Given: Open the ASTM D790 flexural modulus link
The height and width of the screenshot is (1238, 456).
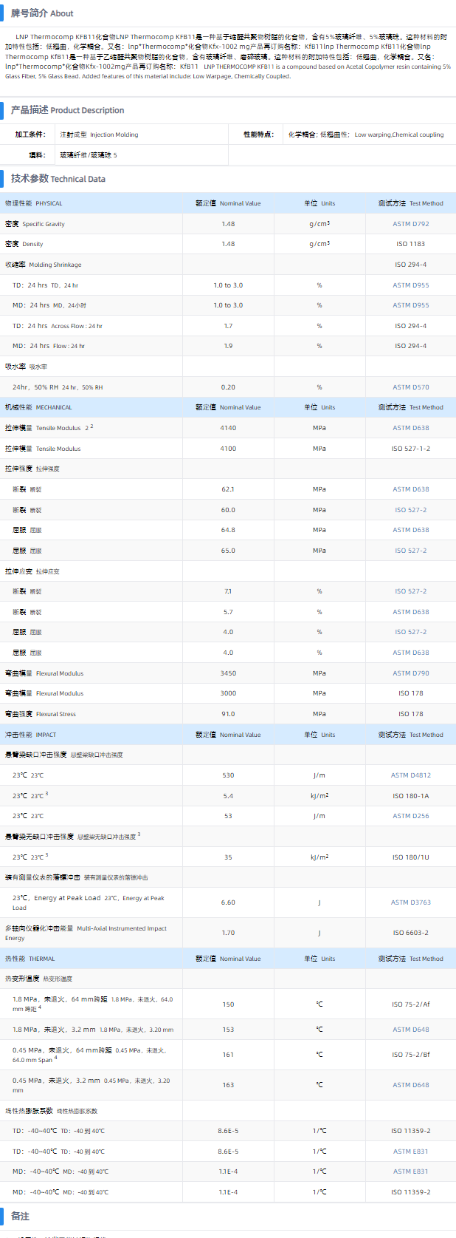Looking at the screenshot, I should click(410, 673).
